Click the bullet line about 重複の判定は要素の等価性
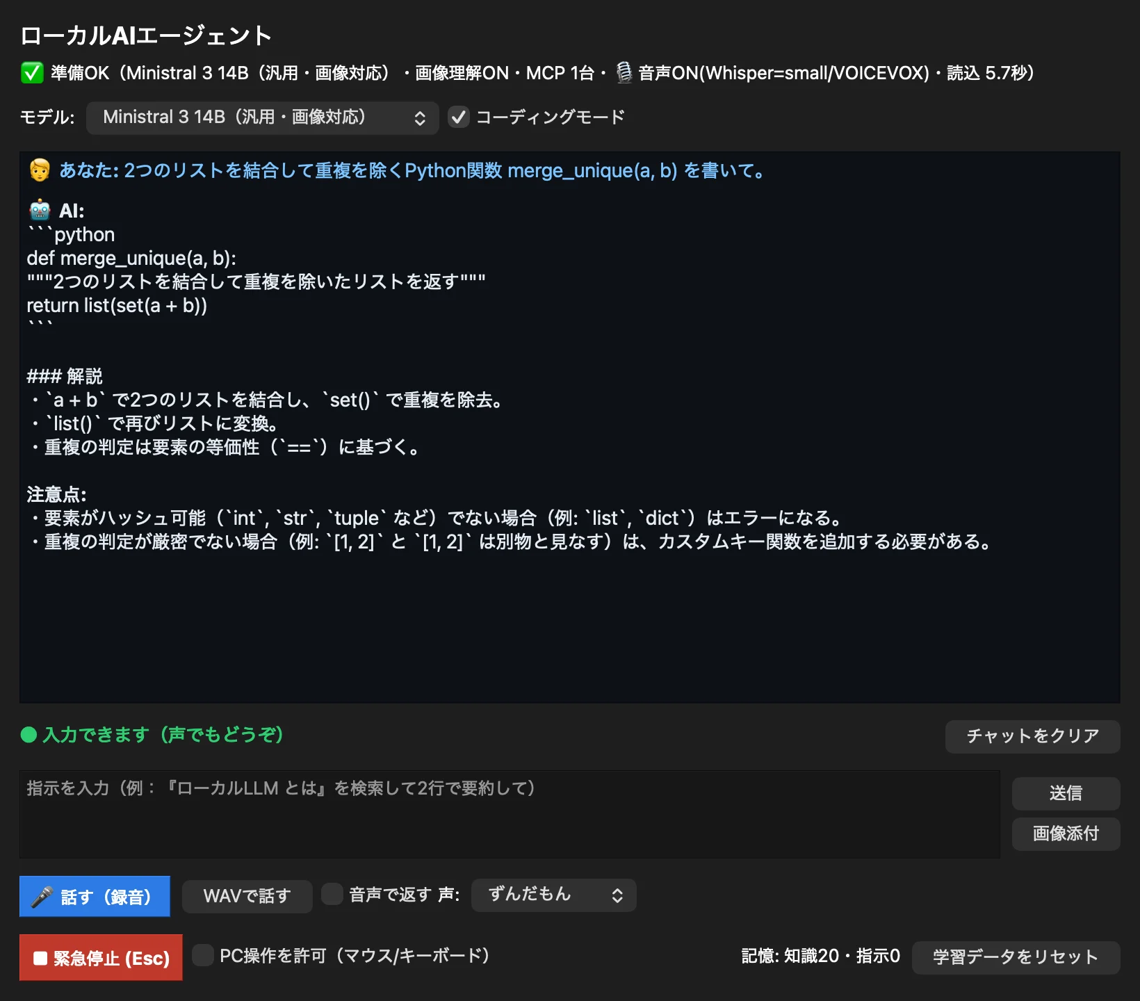This screenshot has height=1001, width=1140. tap(224, 447)
